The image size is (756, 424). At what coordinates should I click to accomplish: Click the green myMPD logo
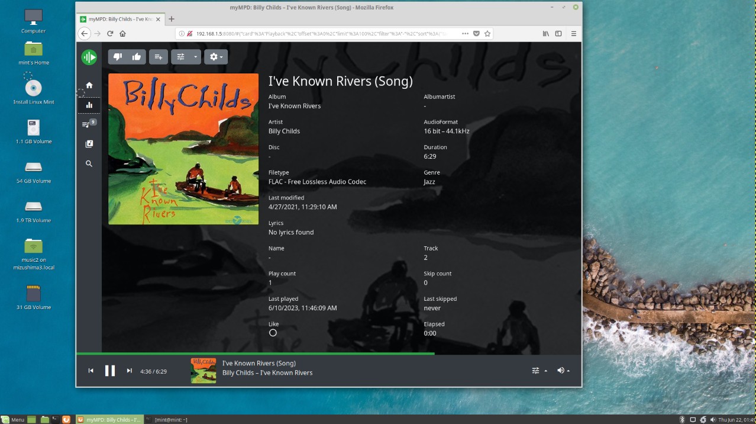pos(89,57)
